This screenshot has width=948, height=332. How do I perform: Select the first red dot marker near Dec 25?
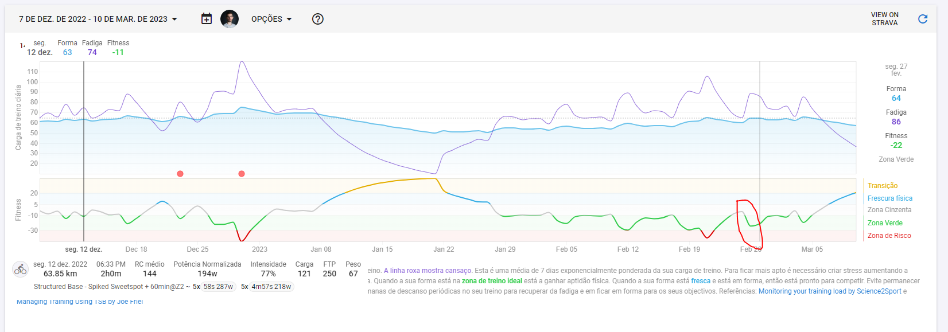coord(180,174)
